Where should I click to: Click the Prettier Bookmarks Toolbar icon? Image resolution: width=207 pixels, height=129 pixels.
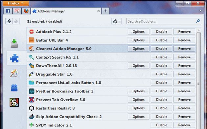coord(32,91)
